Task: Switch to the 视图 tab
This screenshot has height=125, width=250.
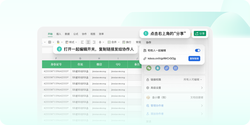Action: 93,34
